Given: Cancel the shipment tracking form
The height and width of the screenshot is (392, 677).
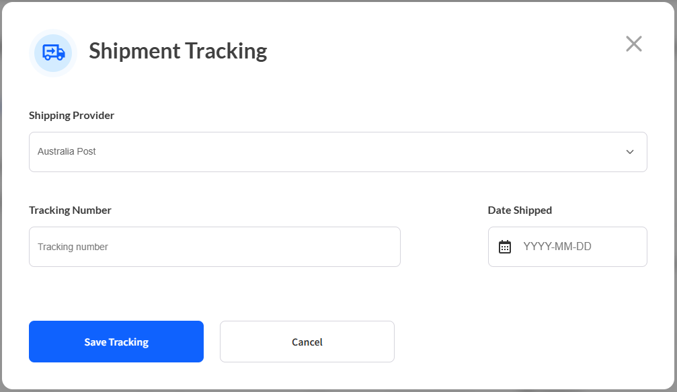Looking at the screenshot, I should pyautogui.click(x=307, y=342).
